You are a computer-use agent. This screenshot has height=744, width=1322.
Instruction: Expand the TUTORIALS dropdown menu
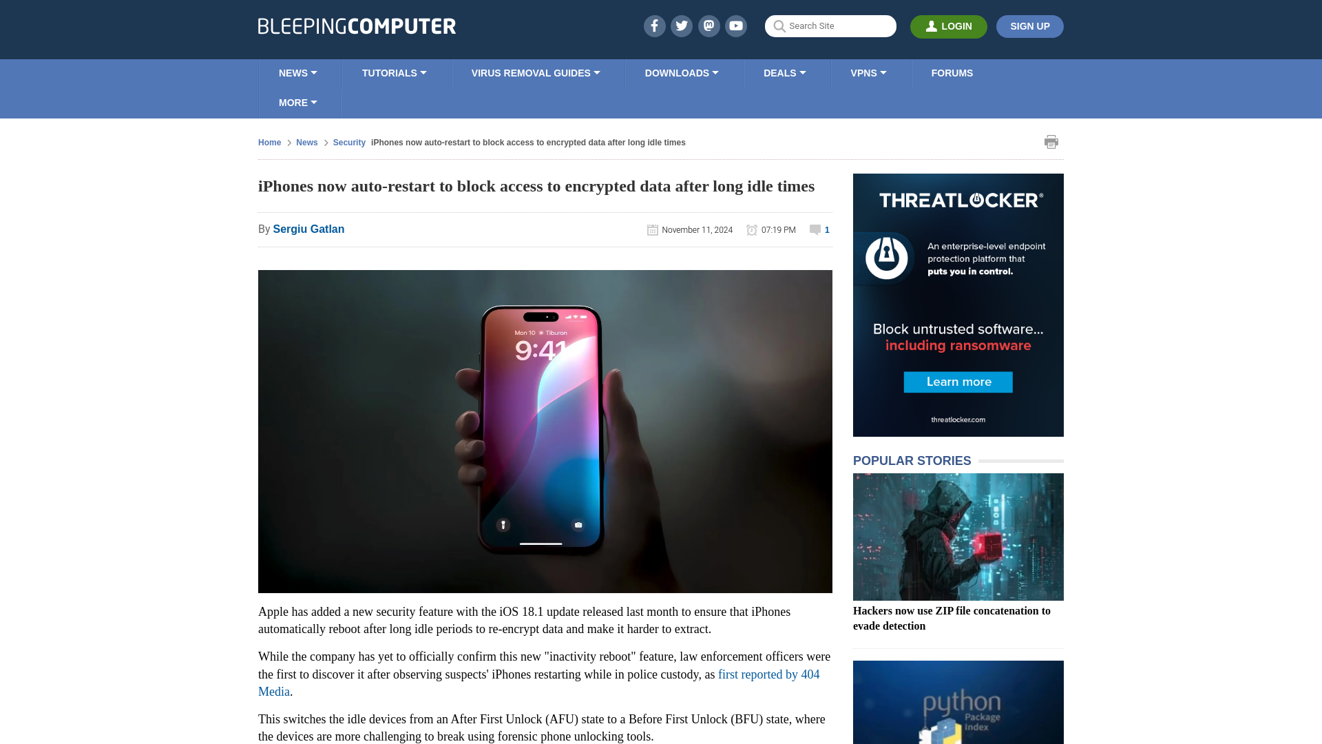click(393, 72)
